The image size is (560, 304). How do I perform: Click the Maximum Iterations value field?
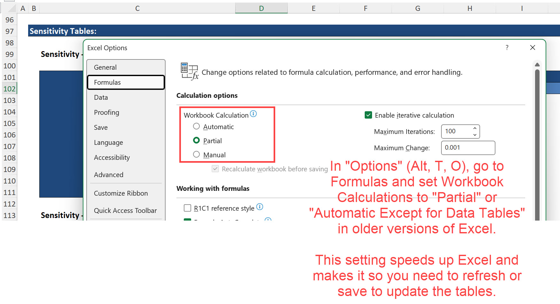pyautogui.click(x=457, y=131)
